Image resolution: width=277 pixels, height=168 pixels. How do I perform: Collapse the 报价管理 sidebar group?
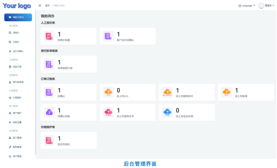point(28,26)
